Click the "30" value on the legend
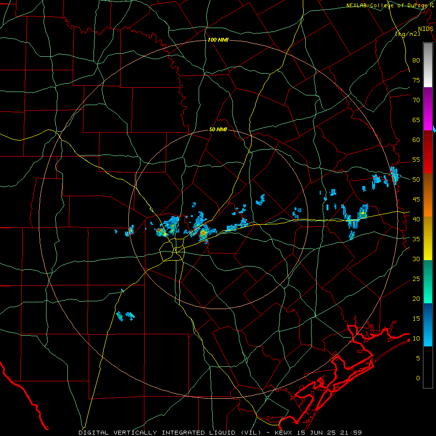This screenshot has width=436, height=436. click(416, 259)
